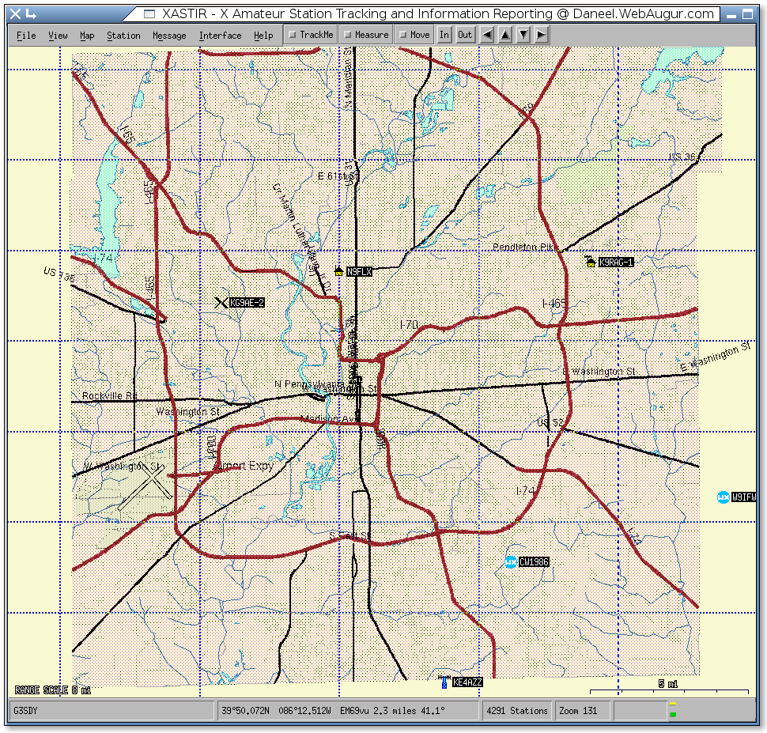Click the title bar shade arrow icon
Viewport: 767px width, 733px height.
pyautogui.click(x=32, y=13)
